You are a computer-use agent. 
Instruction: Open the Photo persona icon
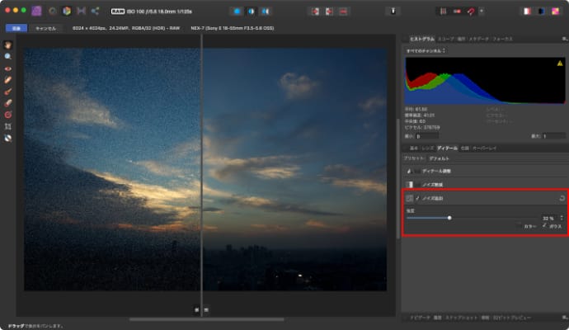pos(35,12)
